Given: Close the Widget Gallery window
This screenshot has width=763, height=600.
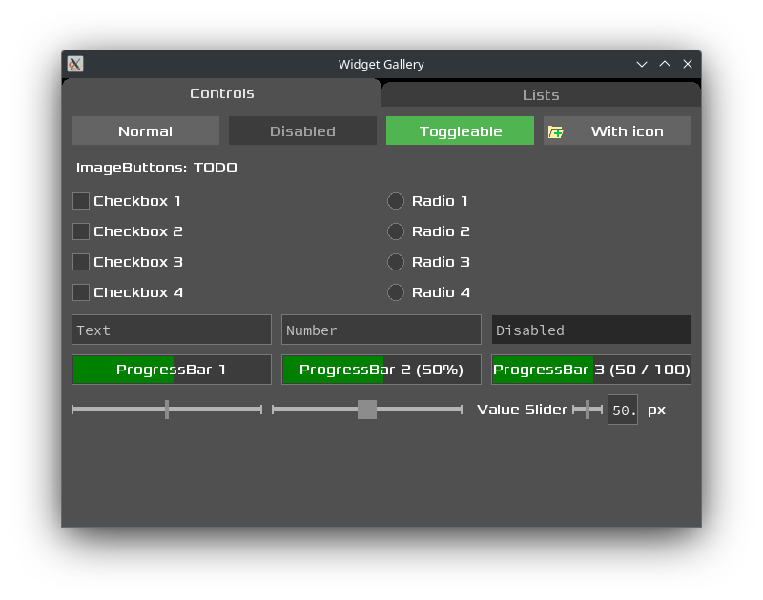Looking at the screenshot, I should pos(687,64).
